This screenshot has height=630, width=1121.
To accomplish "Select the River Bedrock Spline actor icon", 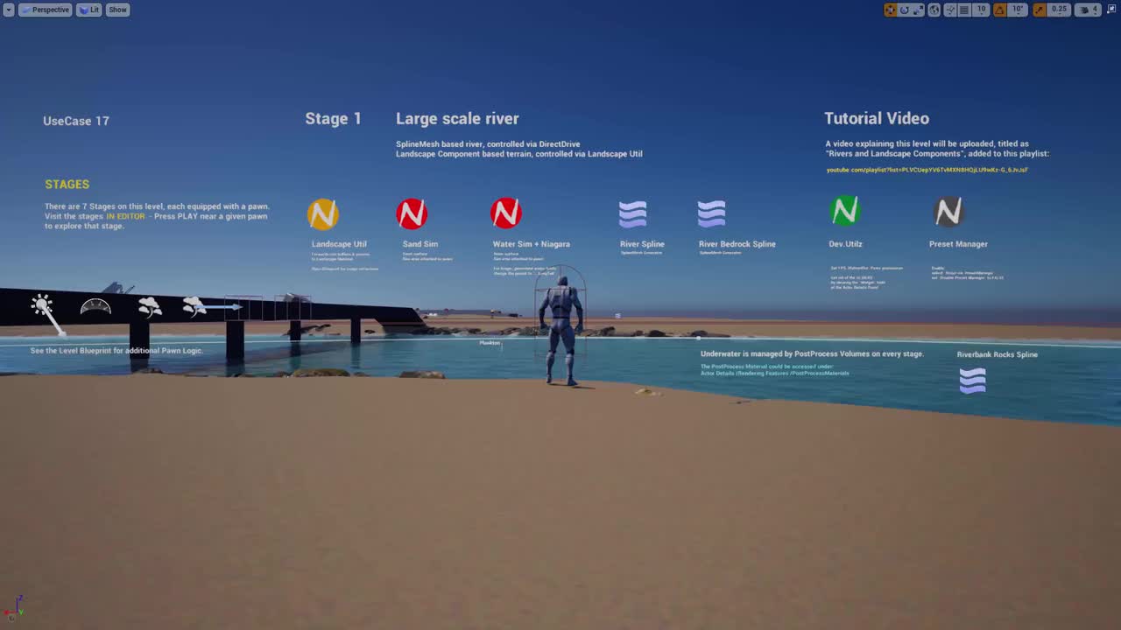I will tap(711, 213).
